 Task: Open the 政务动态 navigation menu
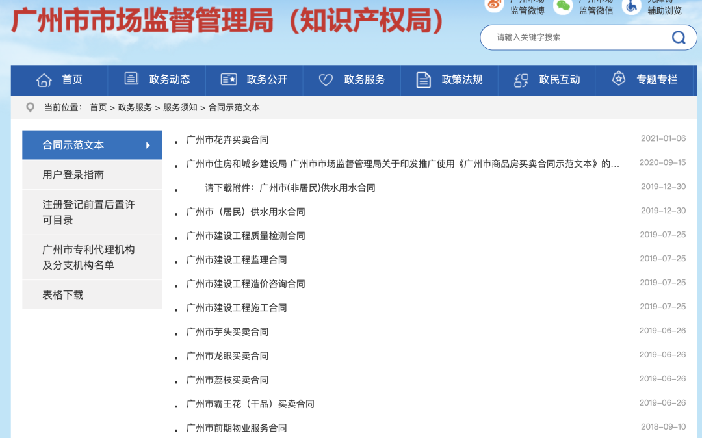(157, 80)
